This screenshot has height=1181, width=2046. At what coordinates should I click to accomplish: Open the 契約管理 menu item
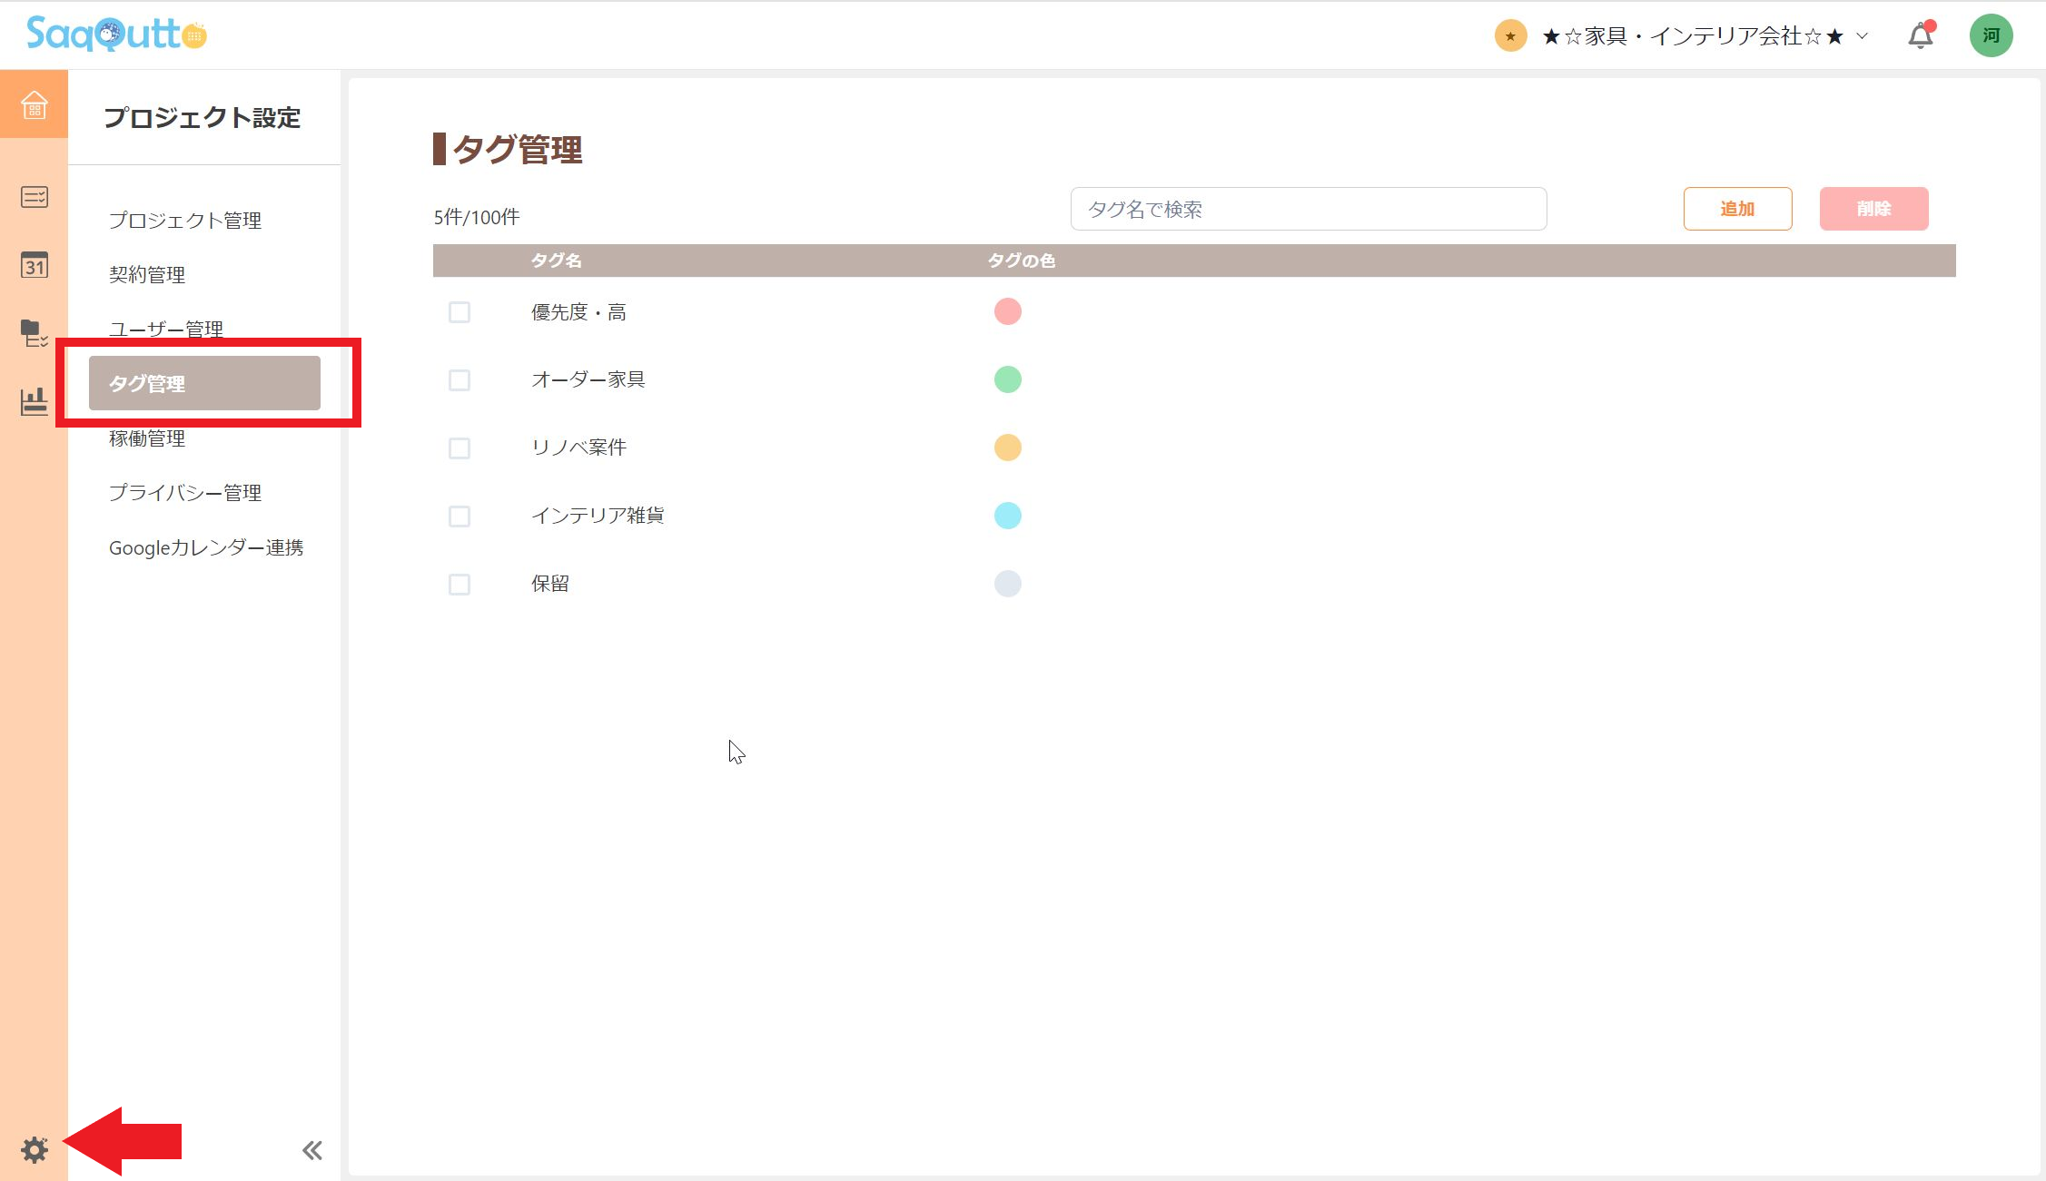[147, 274]
